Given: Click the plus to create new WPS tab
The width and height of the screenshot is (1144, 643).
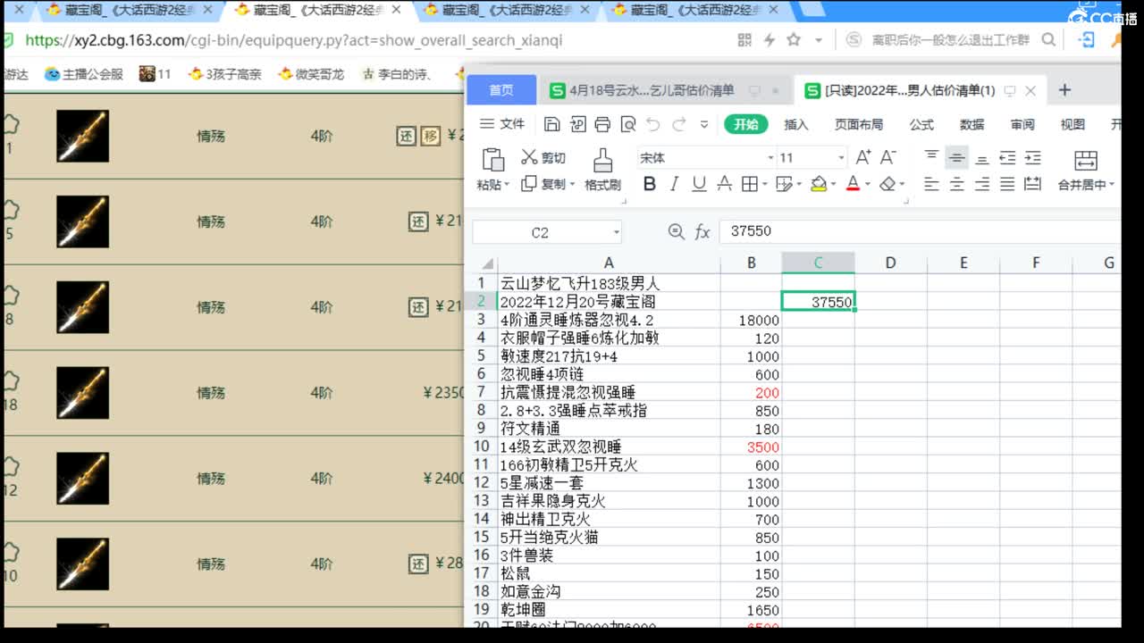Looking at the screenshot, I should [x=1064, y=90].
